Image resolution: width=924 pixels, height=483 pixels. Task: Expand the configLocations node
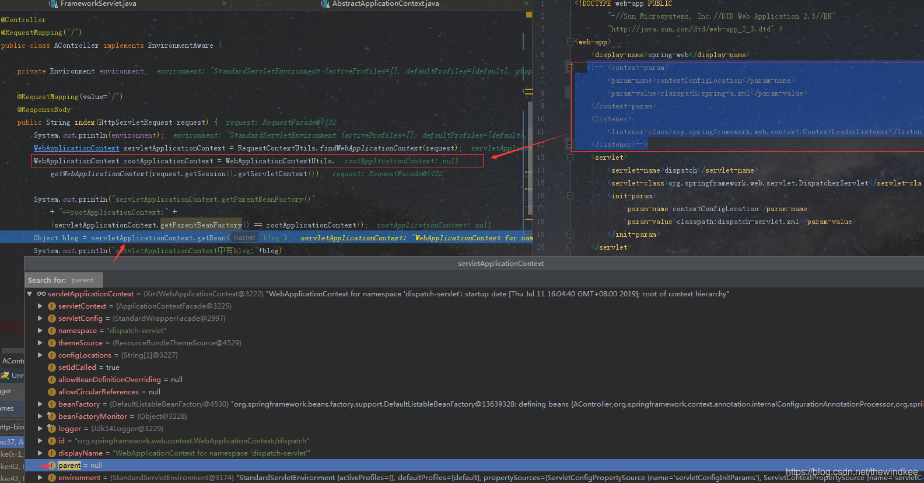tap(40, 355)
